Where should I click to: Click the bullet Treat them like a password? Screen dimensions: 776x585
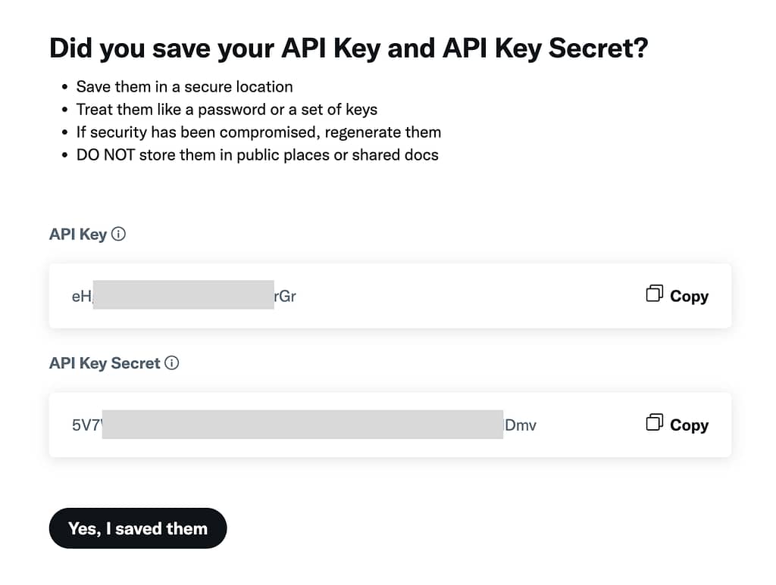tap(227, 110)
